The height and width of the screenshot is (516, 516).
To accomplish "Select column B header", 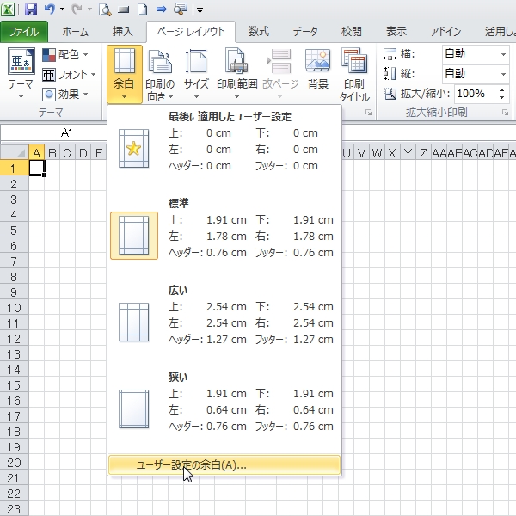I will [52, 153].
